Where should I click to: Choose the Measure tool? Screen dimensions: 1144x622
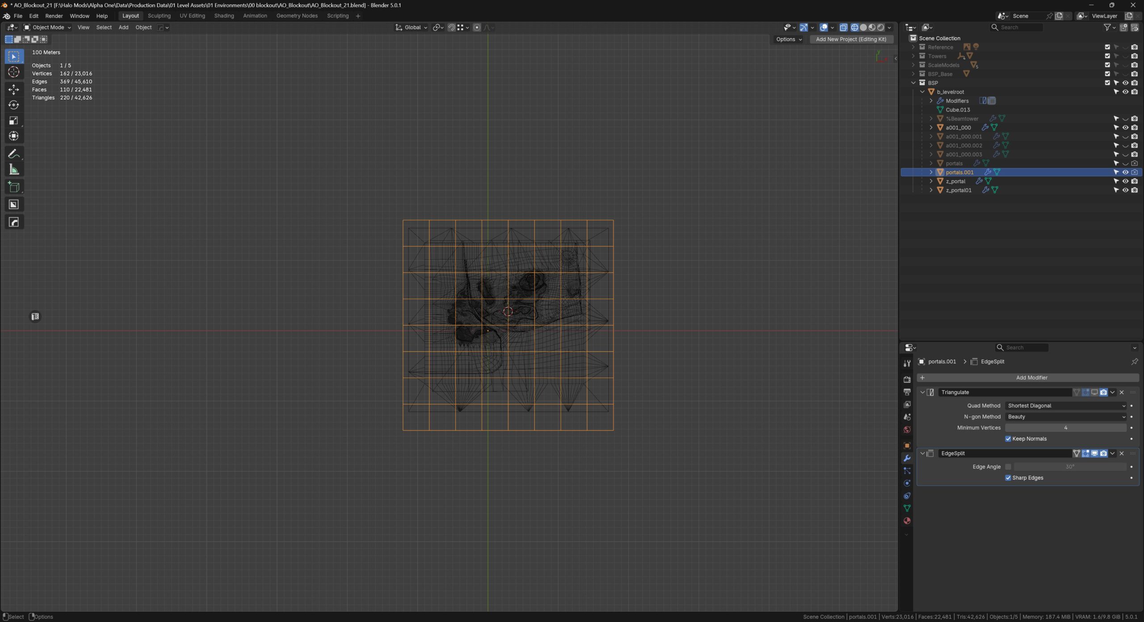(13, 170)
